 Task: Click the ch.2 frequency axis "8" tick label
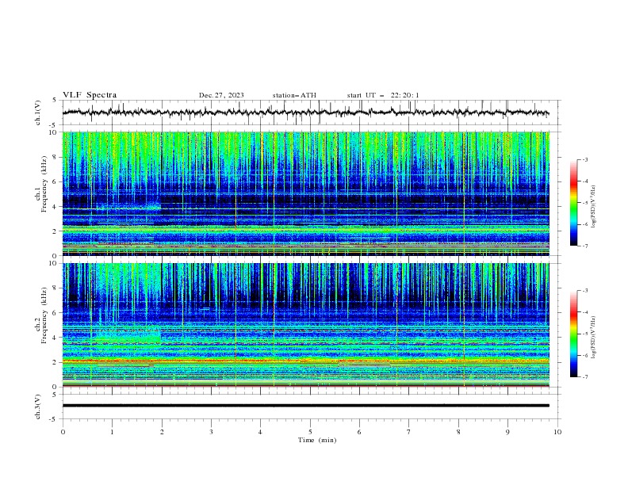(x=56, y=288)
